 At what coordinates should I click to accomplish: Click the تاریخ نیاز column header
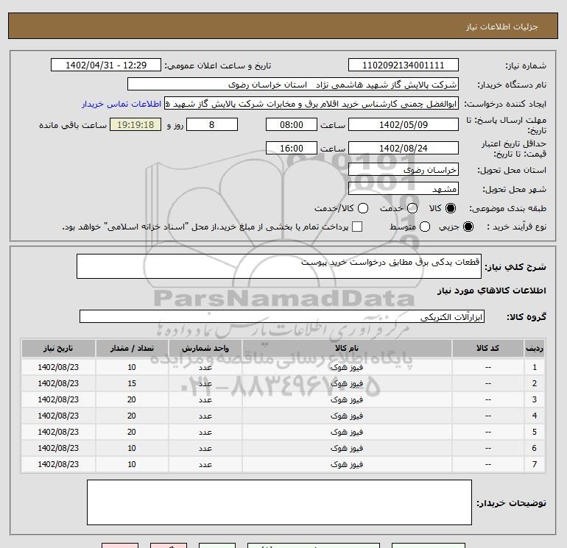point(58,348)
